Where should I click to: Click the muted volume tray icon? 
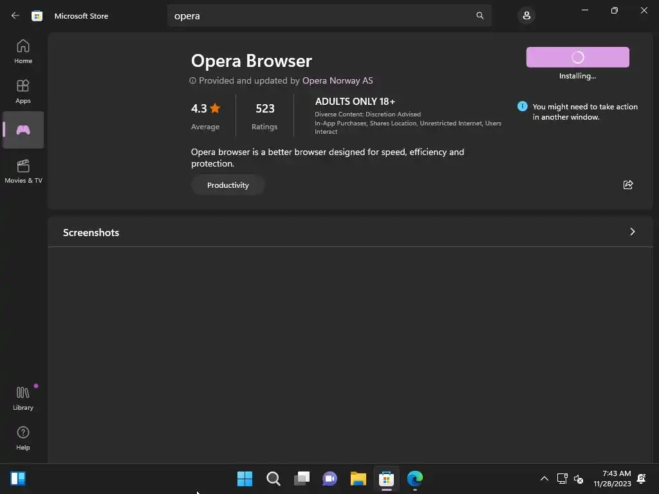pyautogui.click(x=579, y=479)
